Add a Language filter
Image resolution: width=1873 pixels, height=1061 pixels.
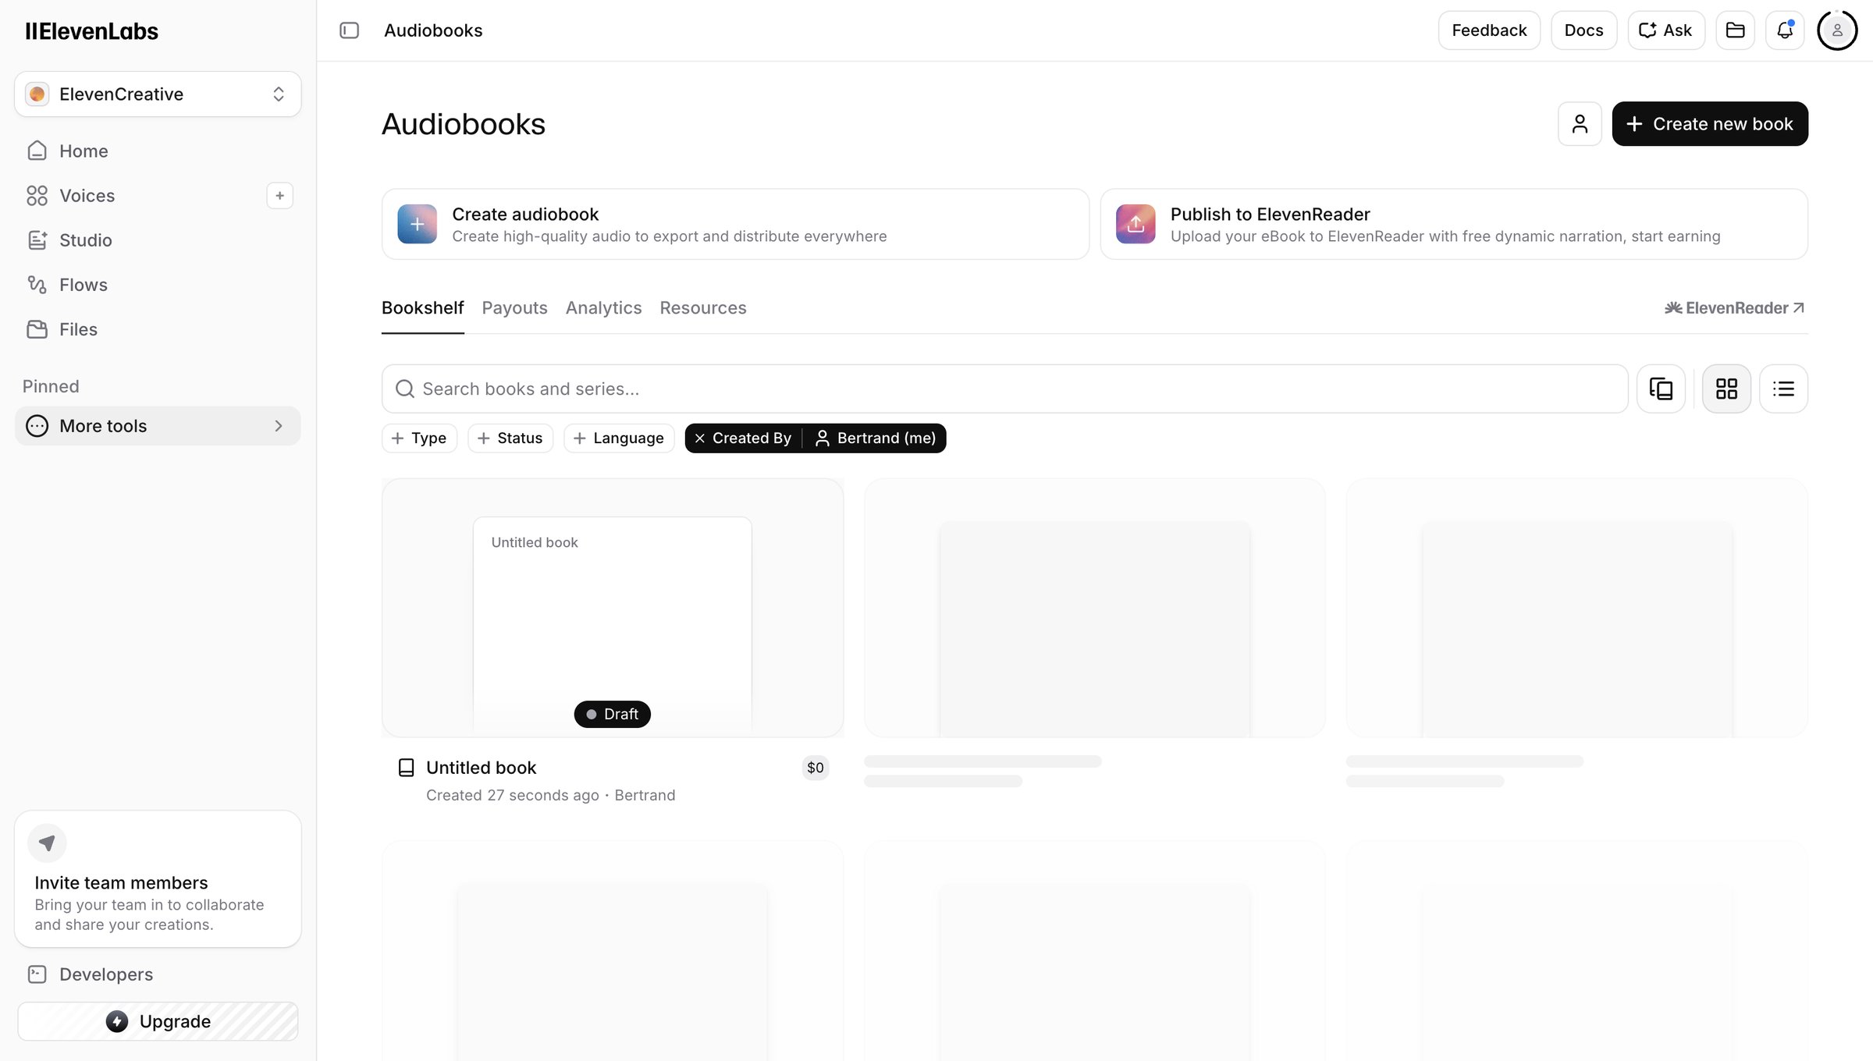point(619,438)
